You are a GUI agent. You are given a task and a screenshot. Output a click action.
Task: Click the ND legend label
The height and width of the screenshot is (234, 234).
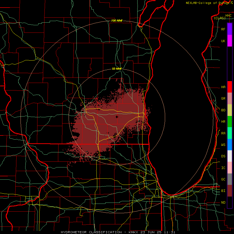223,203
